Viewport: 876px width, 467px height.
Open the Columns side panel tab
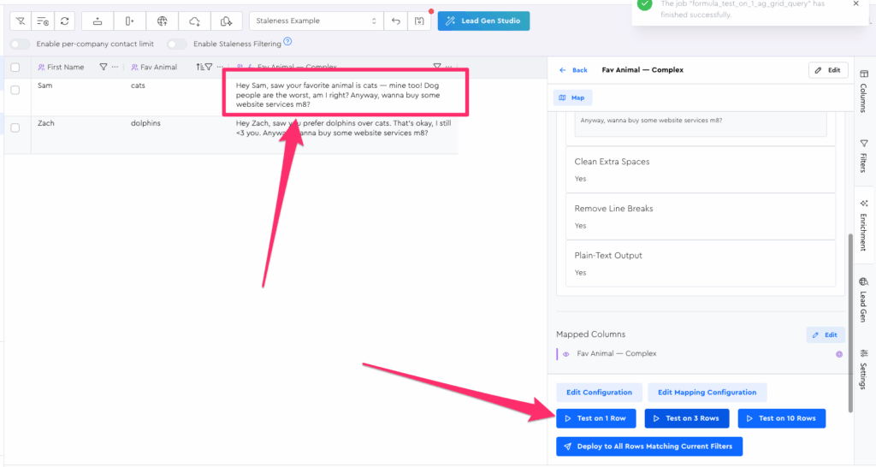click(862, 98)
